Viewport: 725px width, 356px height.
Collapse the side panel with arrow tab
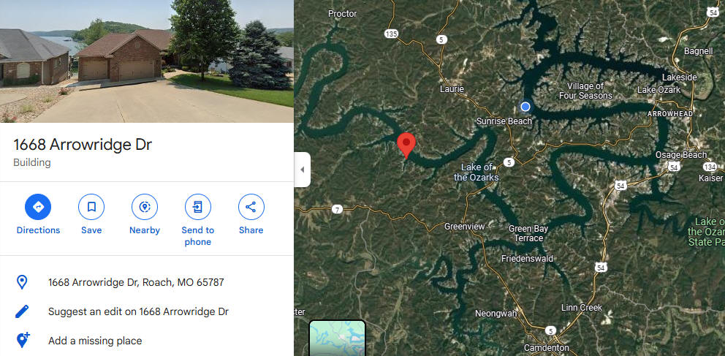tap(303, 170)
